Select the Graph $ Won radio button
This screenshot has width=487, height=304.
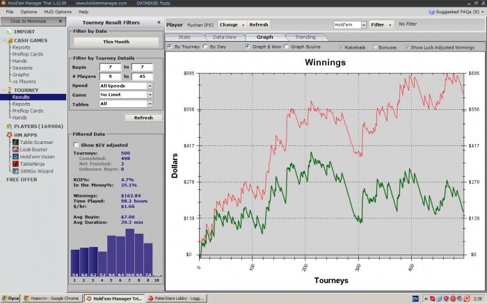(x=248, y=47)
